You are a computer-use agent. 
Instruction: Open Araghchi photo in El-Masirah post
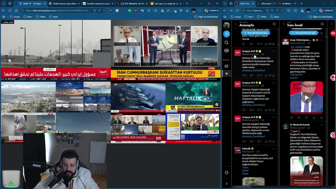(307, 171)
